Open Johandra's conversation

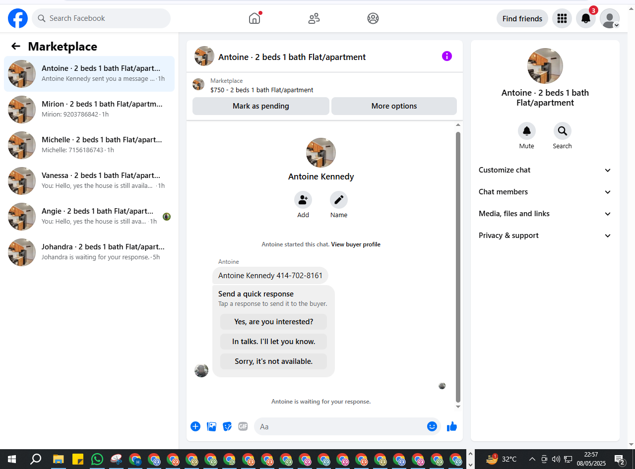point(89,252)
